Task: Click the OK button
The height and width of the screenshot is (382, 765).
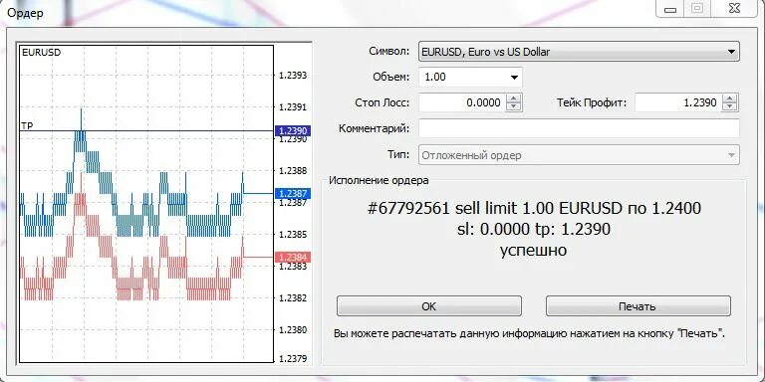Action: tap(429, 306)
